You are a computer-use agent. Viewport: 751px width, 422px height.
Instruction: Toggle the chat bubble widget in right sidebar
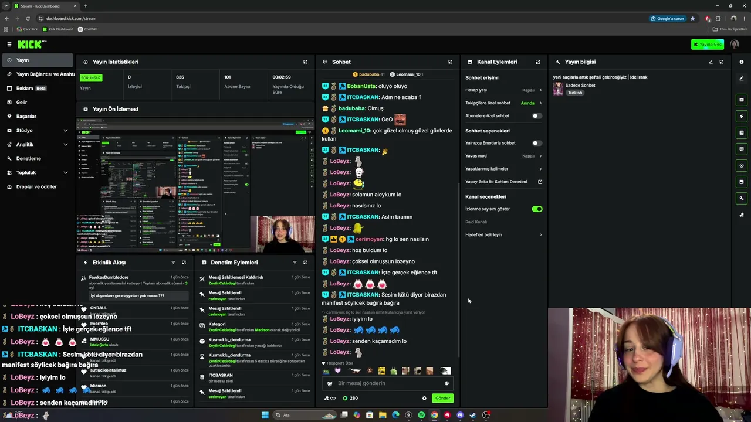[742, 149]
